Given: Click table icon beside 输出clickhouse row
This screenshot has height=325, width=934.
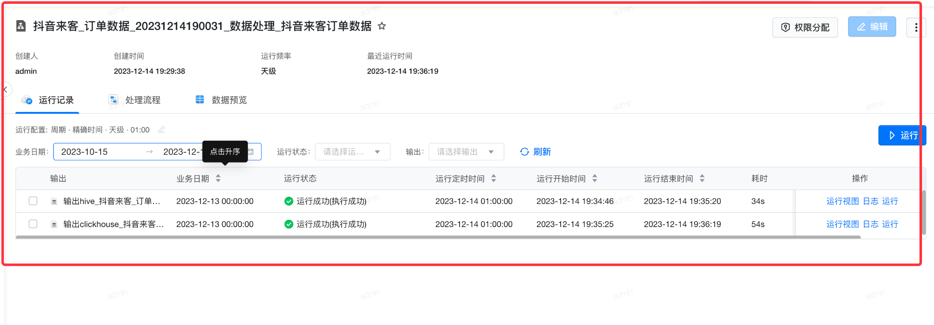Looking at the screenshot, I should (x=54, y=225).
